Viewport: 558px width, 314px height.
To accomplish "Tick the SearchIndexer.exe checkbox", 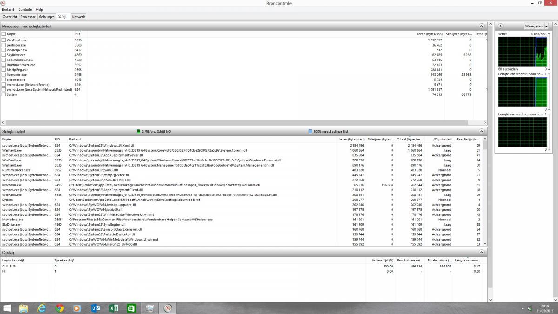I will [4, 60].
